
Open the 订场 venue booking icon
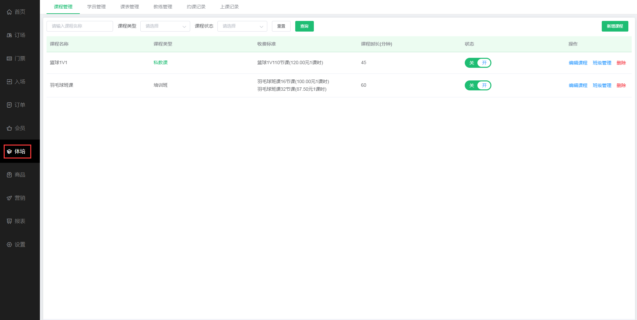pos(9,35)
